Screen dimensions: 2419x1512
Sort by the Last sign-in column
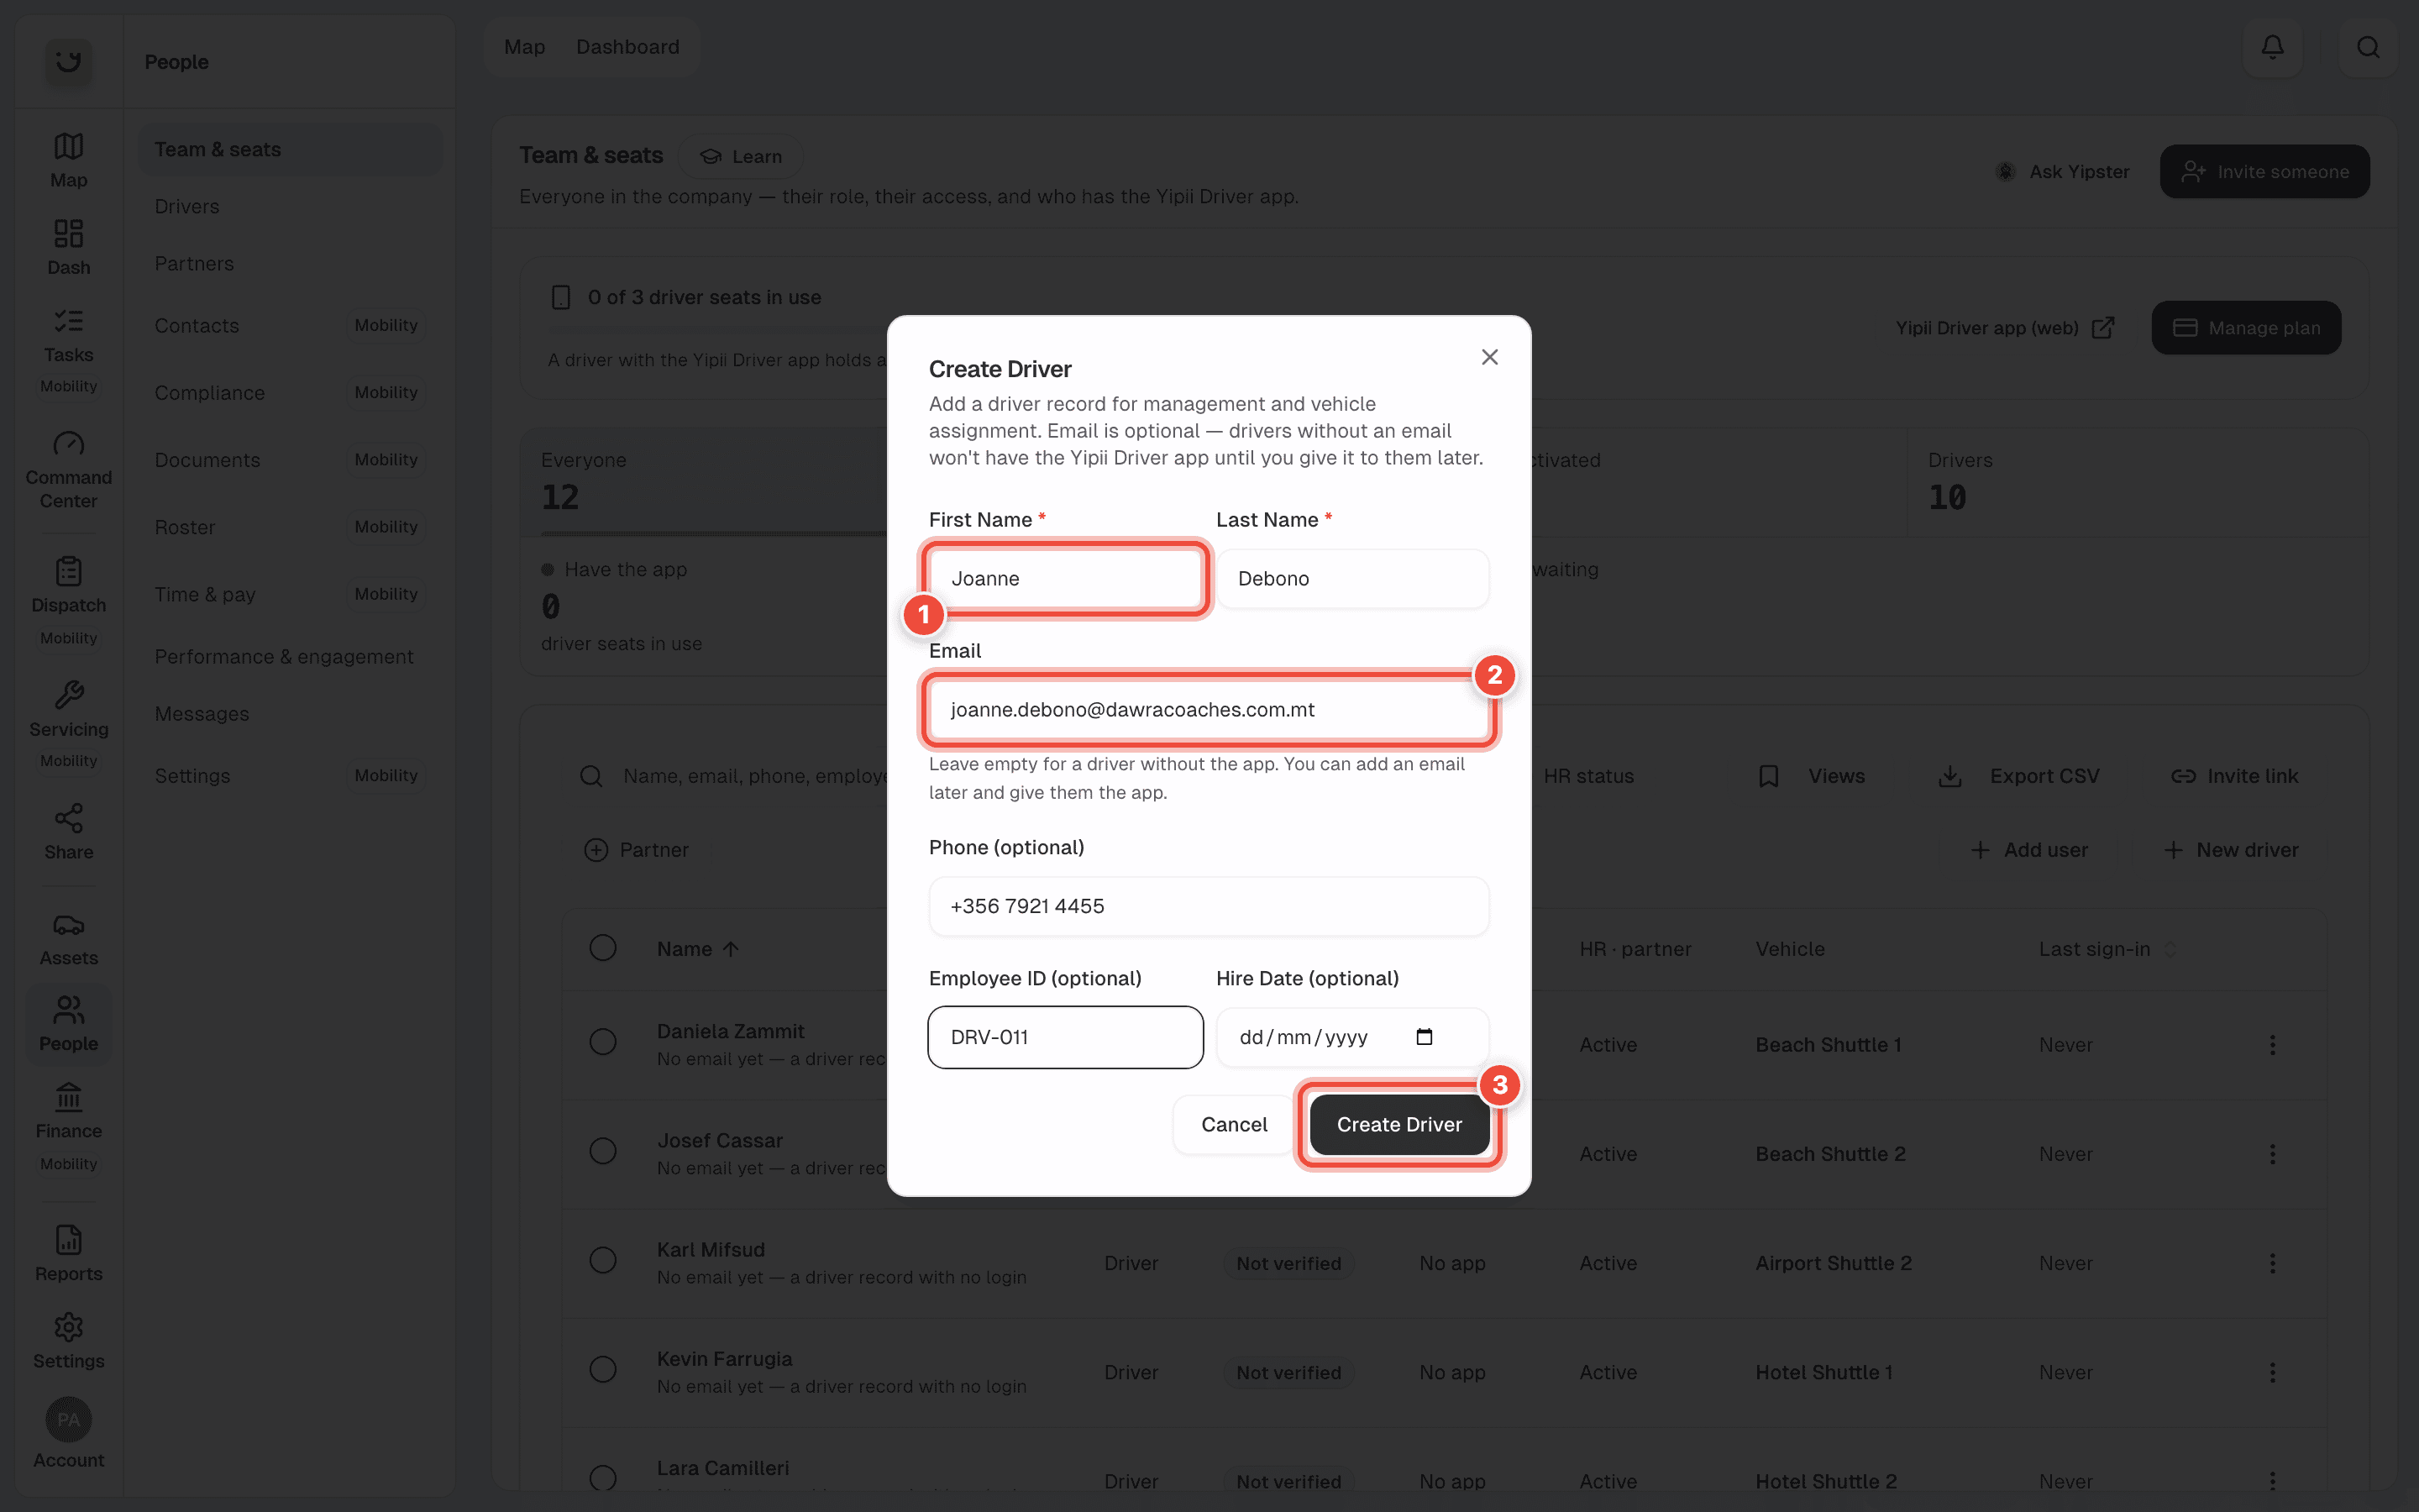pos(2107,949)
